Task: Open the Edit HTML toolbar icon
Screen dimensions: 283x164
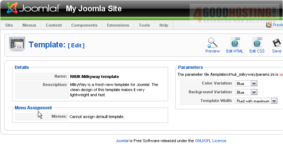Action: (234, 43)
